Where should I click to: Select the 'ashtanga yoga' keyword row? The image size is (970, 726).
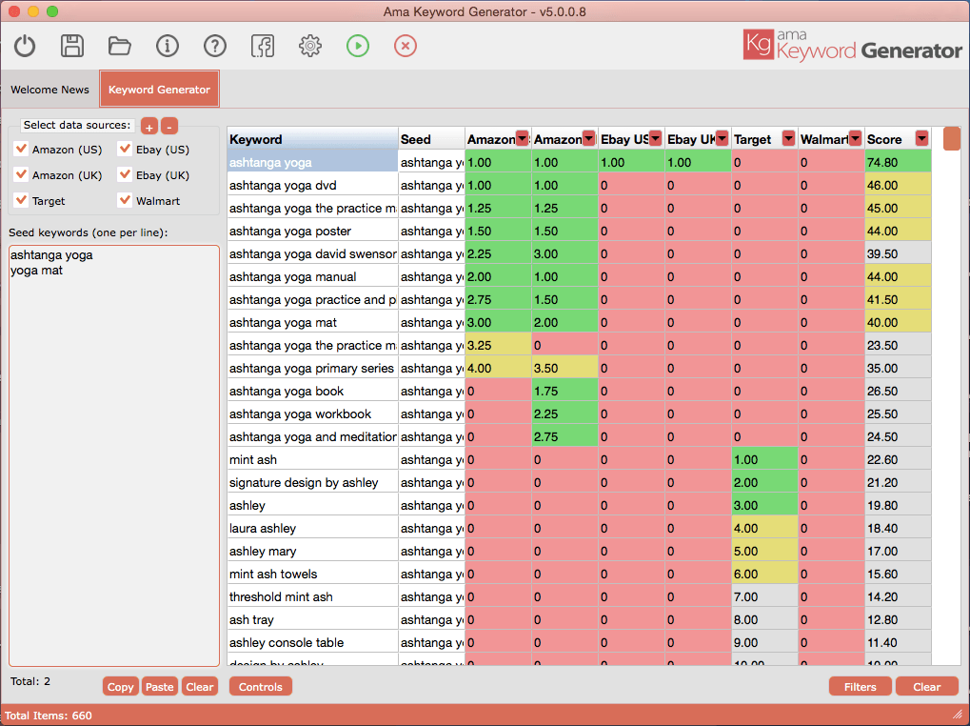pyautogui.click(x=312, y=162)
